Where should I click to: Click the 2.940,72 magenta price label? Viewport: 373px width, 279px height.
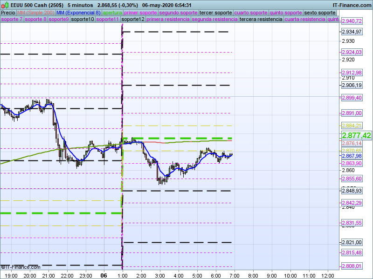pos(352,21)
